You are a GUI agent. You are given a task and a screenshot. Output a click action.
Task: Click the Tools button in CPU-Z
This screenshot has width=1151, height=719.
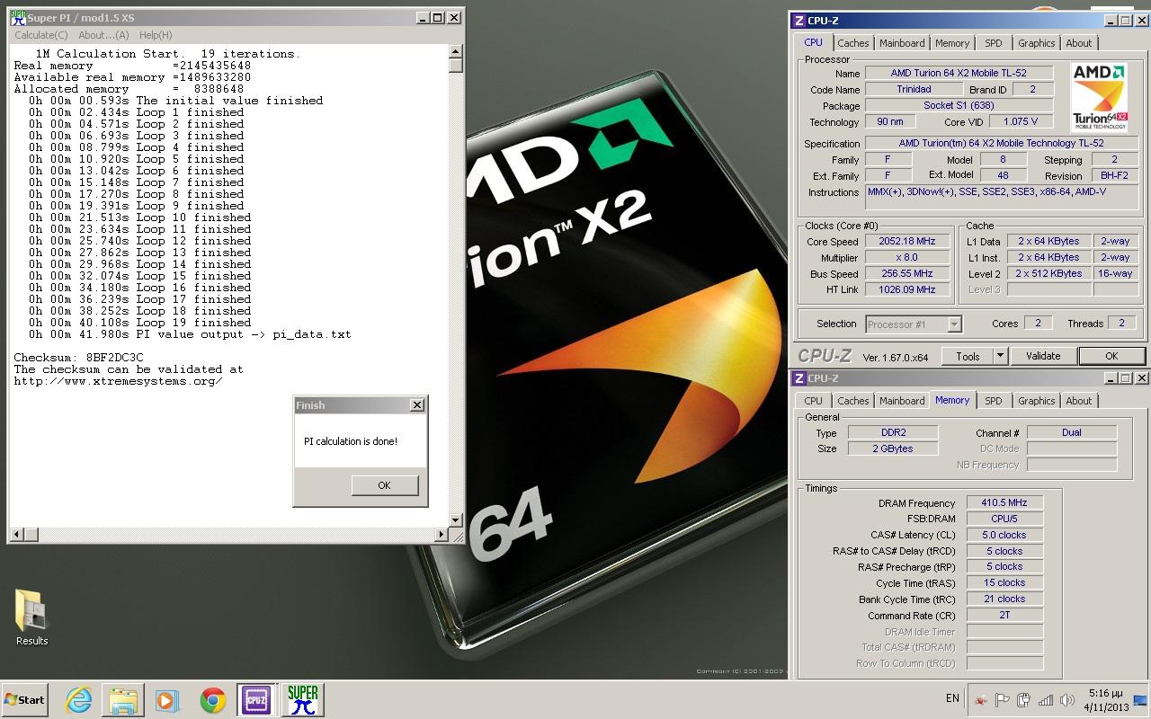click(968, 356)
